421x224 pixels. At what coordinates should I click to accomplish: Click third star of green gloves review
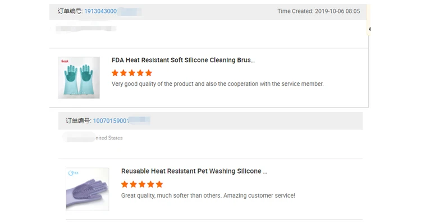coord(132,73)
